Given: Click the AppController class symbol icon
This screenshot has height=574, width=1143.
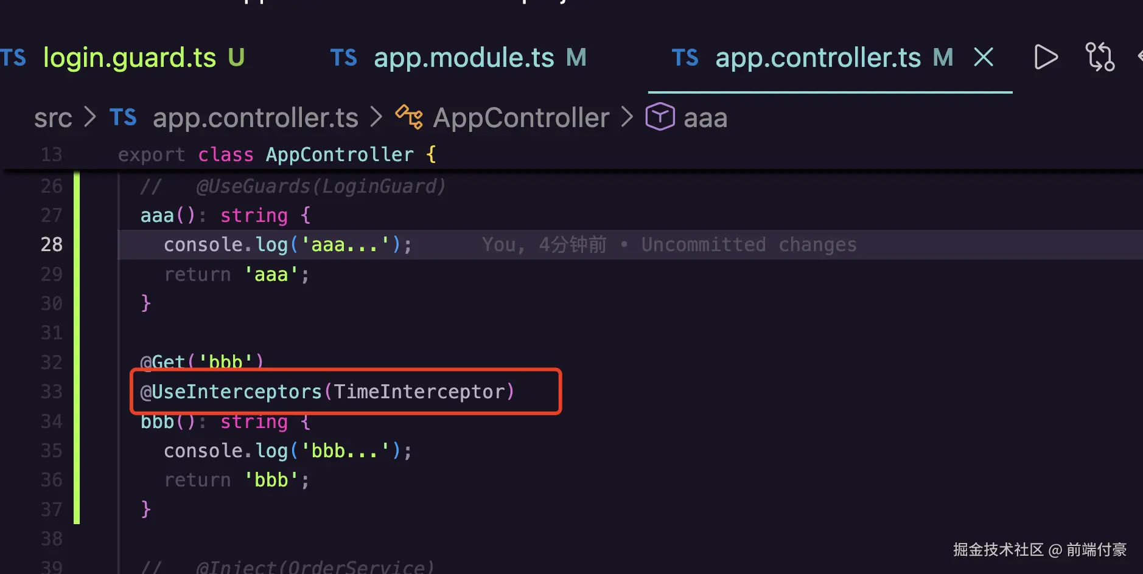Looking at the screenshot, I should (x=409, y=117).
